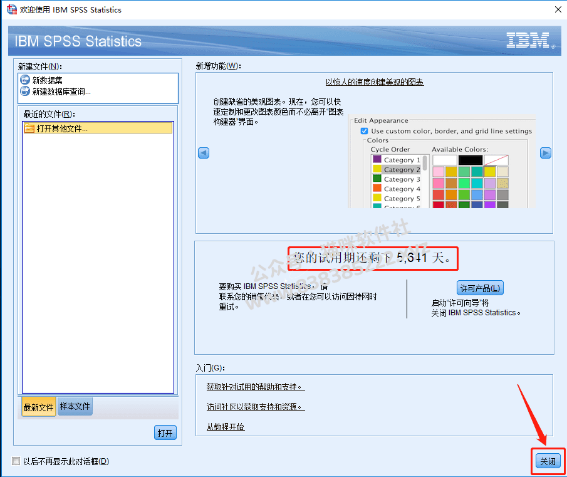Viewport: 567px width, 477px height.
Task: Tick the 以后不再显示此对话框 checkbox
Action: pos(16,461)
